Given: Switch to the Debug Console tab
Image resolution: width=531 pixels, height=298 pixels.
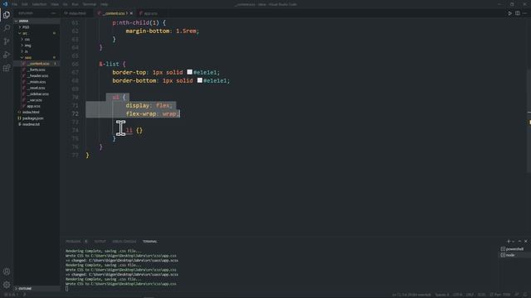Looking at the screenshot, I should pos(124,241).
